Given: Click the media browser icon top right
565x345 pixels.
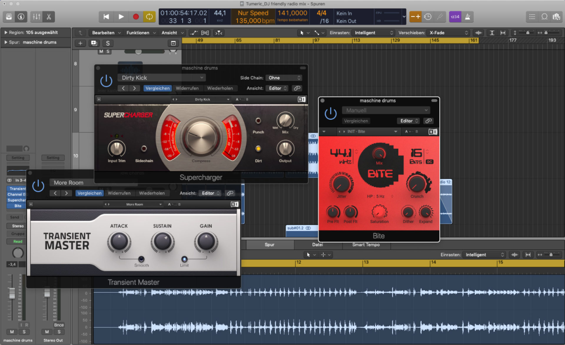Looking at the screenshot, I should (557, 17).
